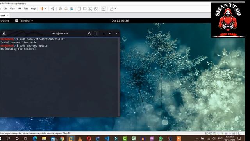Image resolution: width=250 pixels, height=141 pixels.
Task: Open File Explorer from the taskbar
Action: (44, 138)
